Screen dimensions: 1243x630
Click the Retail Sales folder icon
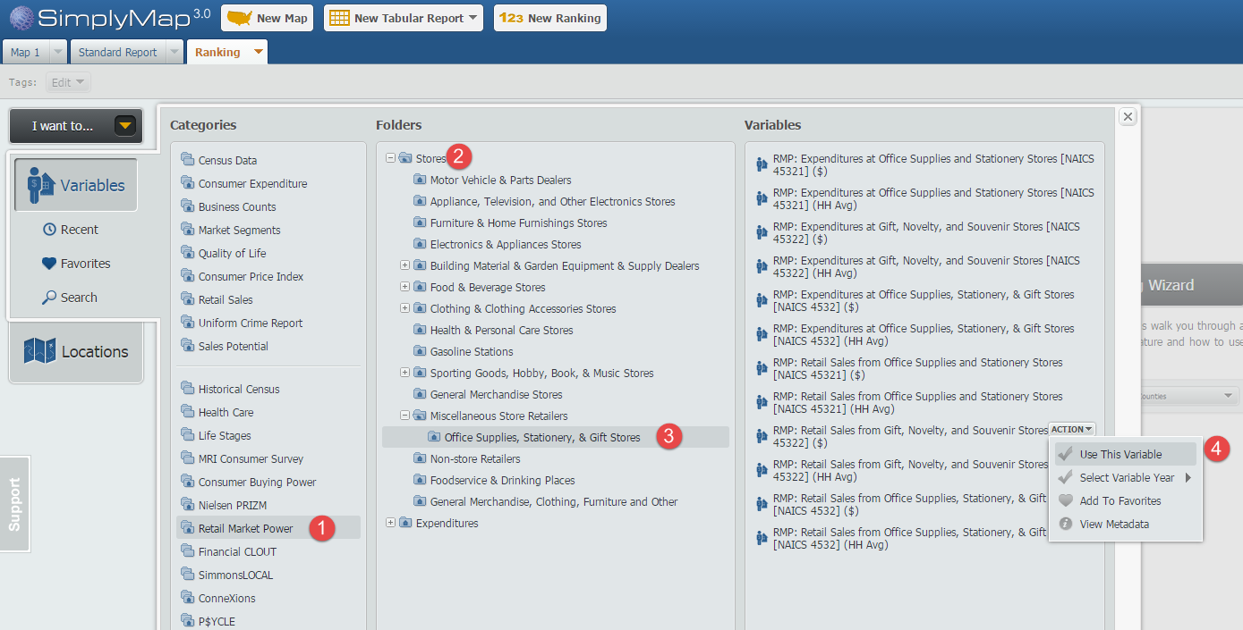(x=187, y=298)
